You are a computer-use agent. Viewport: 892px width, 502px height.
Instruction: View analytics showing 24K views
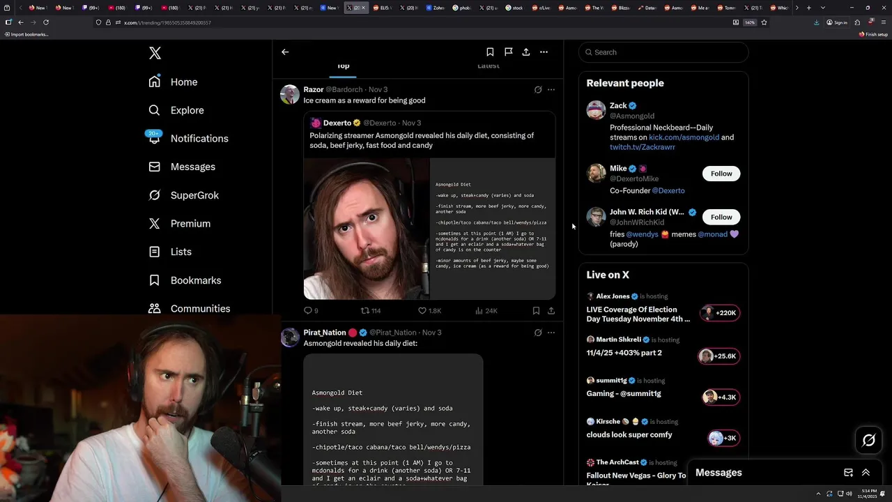pyautogui.click(x=486, y=311)
